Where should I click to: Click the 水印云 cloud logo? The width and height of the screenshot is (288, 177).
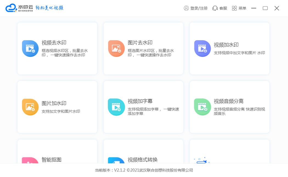coord(11,8)
